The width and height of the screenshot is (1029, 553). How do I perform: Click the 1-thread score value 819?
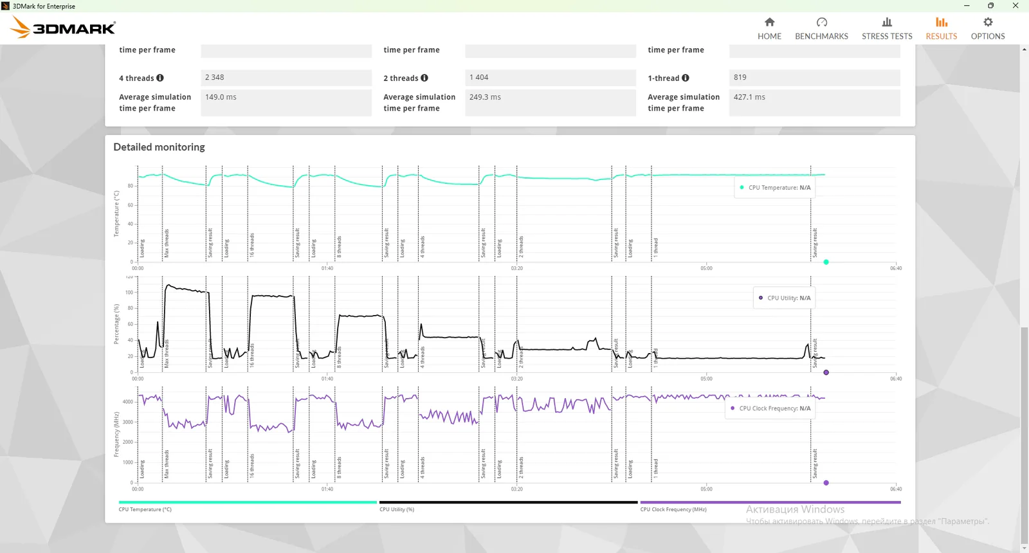coord(740,77)
